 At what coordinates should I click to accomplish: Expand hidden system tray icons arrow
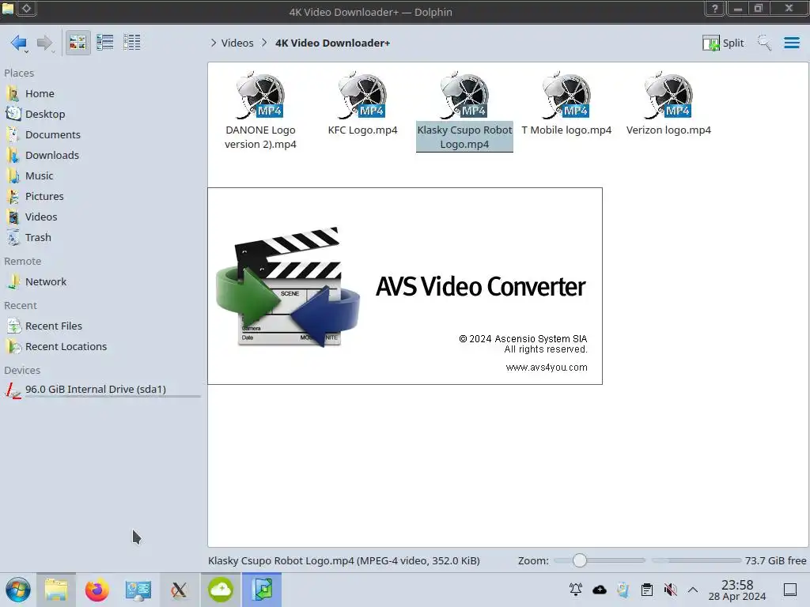coord(693,590)
